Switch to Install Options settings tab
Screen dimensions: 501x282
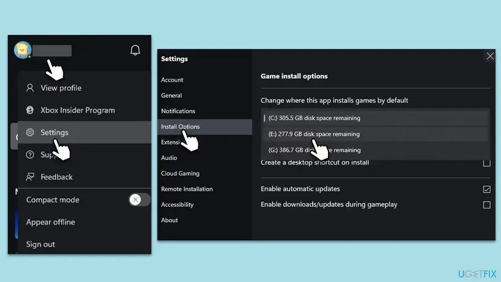[205, 127]
